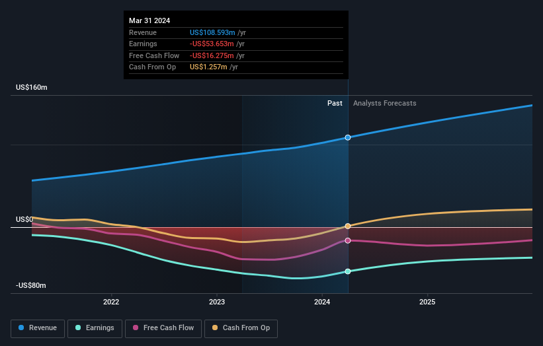Click the 'Free Cash Flow' tooltip row label
This screenshot has height=346, width=543.
(x=154, y=55)
